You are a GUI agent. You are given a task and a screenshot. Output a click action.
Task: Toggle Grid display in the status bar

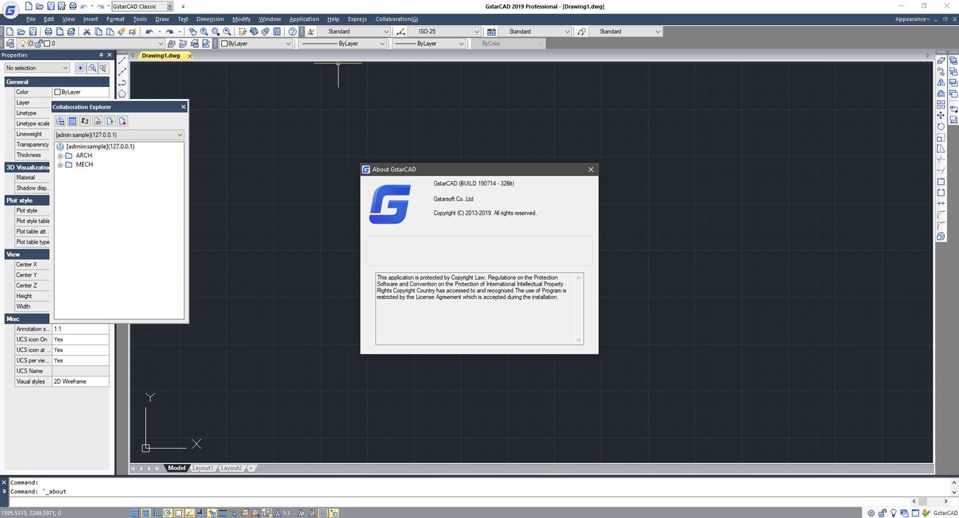click(x=145, y=512)
